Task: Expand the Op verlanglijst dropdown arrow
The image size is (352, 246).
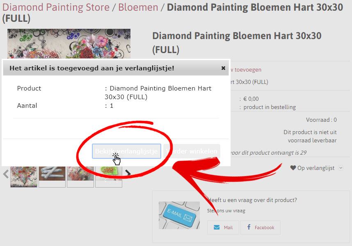Action: point(341,168)
